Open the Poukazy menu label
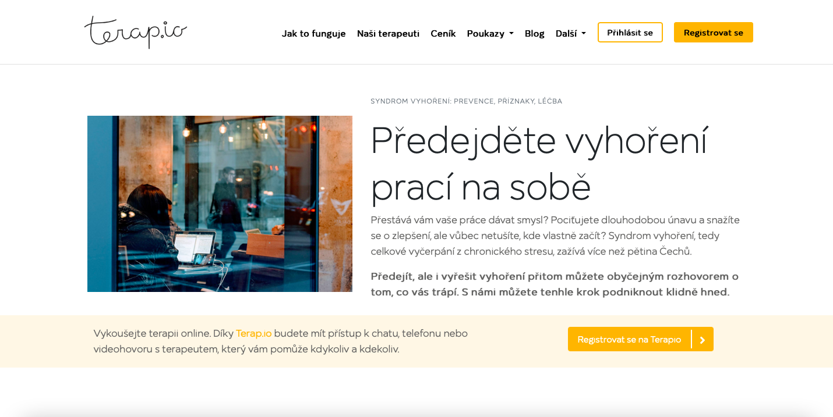This screenshot has height=417, width=833. 485,33
